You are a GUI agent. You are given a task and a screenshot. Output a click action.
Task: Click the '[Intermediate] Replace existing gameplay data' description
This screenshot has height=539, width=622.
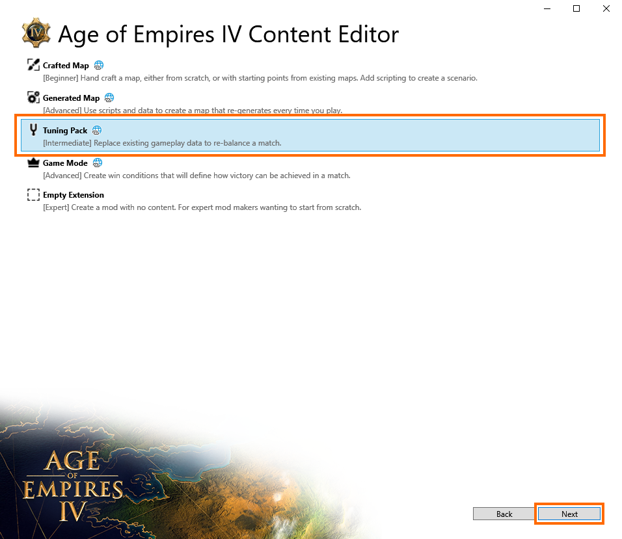(x=162, y=143)
